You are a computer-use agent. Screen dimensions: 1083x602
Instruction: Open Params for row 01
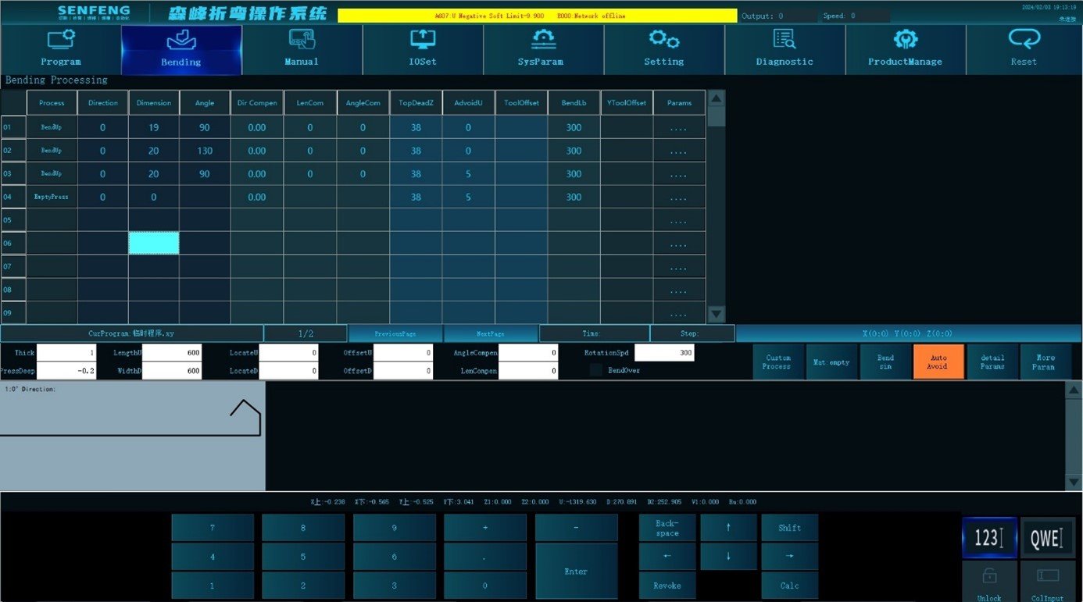pyautogui.click(x=679, y=127)
